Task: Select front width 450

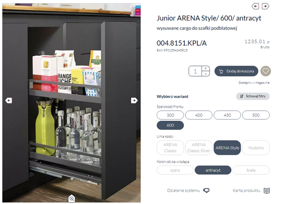Action: 227,115
